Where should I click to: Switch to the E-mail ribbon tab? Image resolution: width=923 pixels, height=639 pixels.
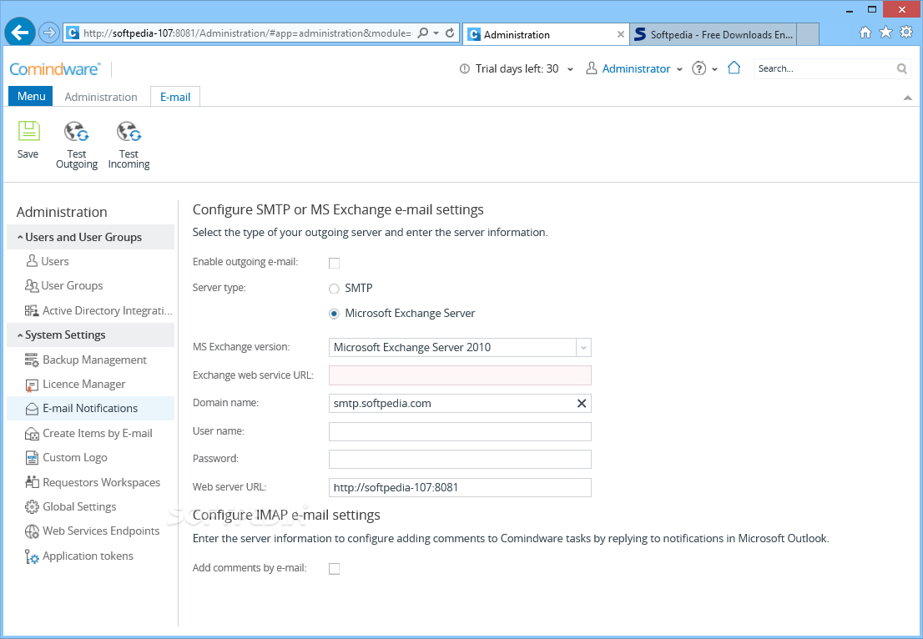click(x=175, y=97)
